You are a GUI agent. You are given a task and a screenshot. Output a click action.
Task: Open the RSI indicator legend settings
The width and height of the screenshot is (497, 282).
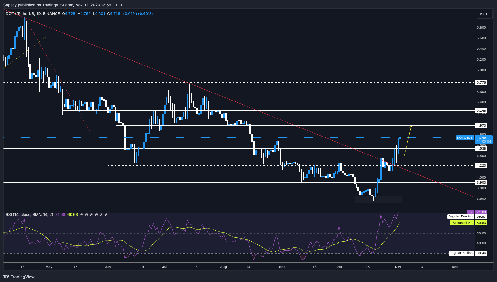pyautogui.click(x=29, y=214)
